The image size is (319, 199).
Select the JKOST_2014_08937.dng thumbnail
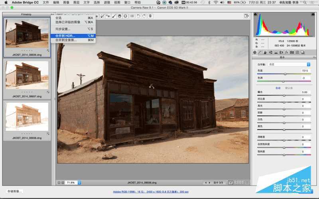tap(26, 75)
